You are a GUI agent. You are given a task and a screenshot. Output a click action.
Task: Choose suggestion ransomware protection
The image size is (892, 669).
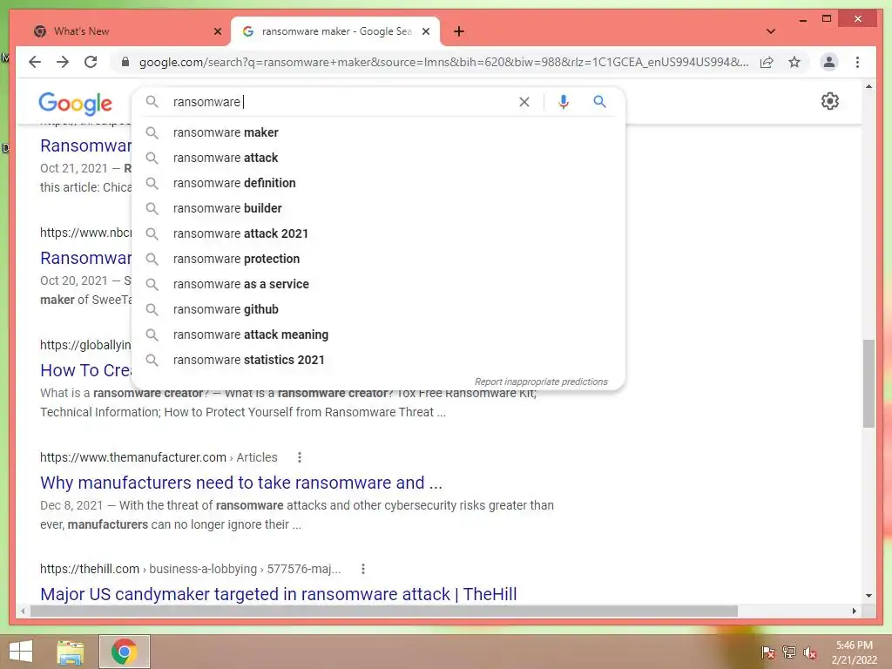tap(378, 259)
